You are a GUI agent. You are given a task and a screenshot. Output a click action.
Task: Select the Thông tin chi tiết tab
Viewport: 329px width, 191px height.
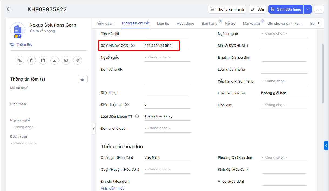pyautogui.click(x=135, y=23)
